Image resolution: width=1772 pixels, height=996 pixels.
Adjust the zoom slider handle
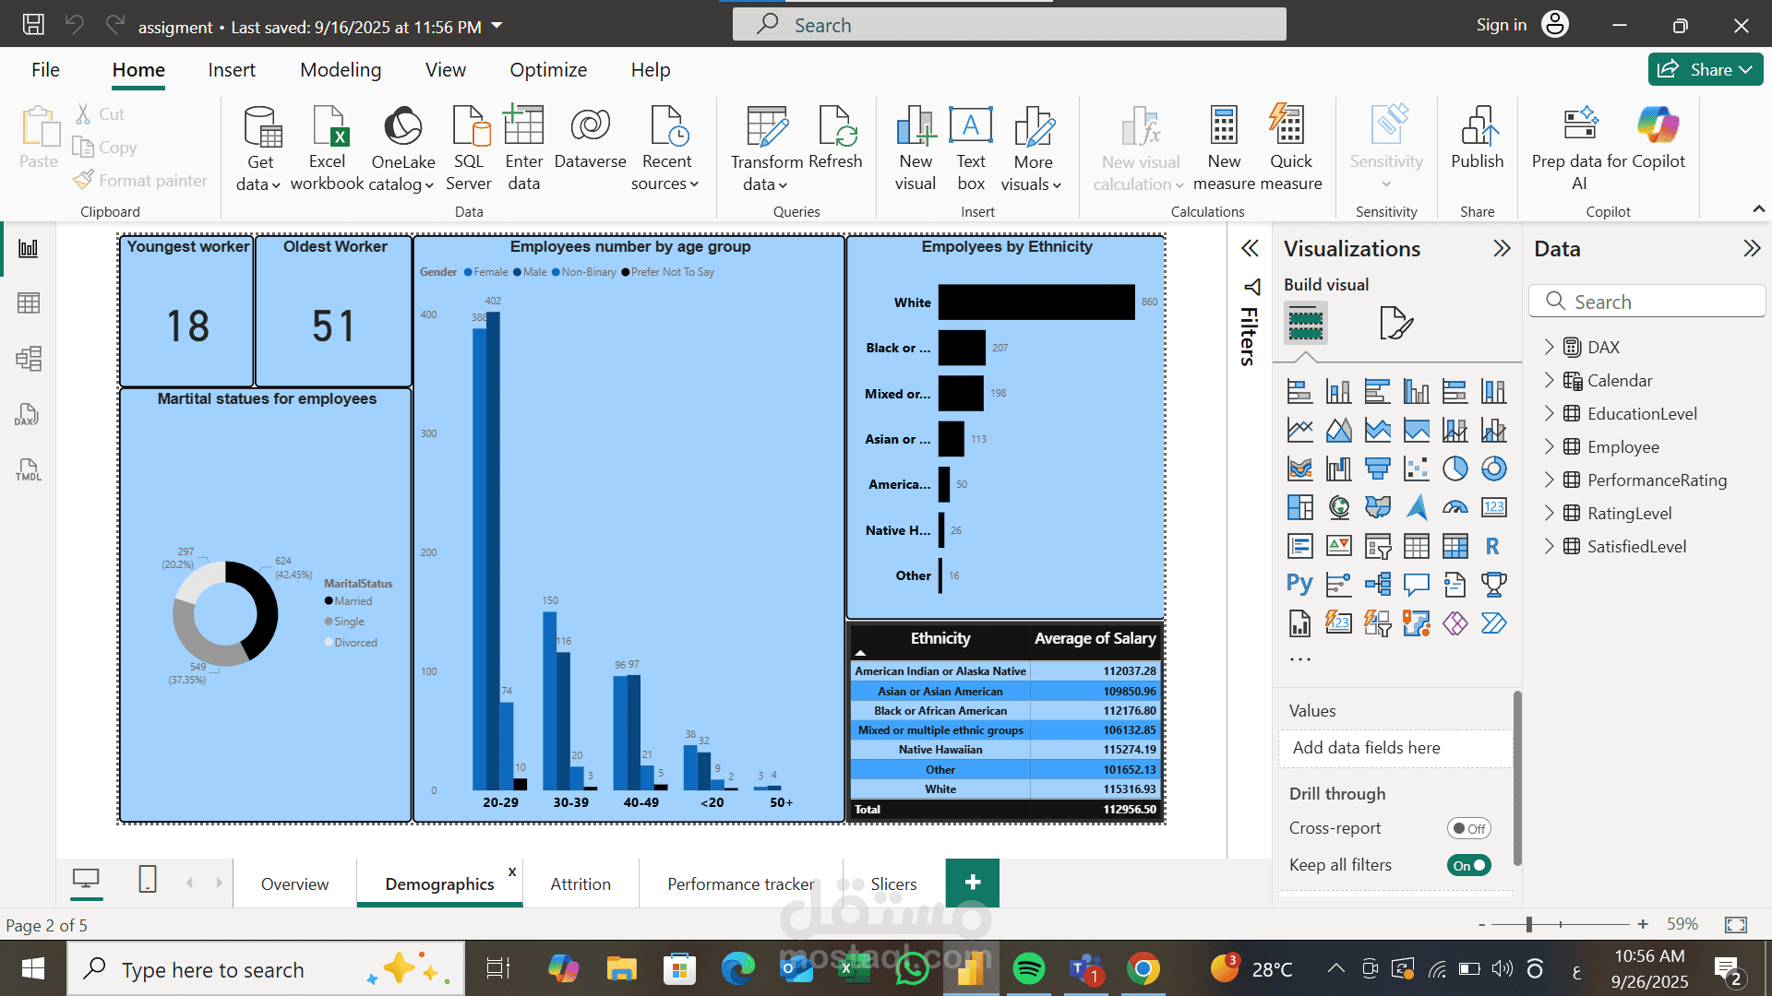coord(1529,924)
